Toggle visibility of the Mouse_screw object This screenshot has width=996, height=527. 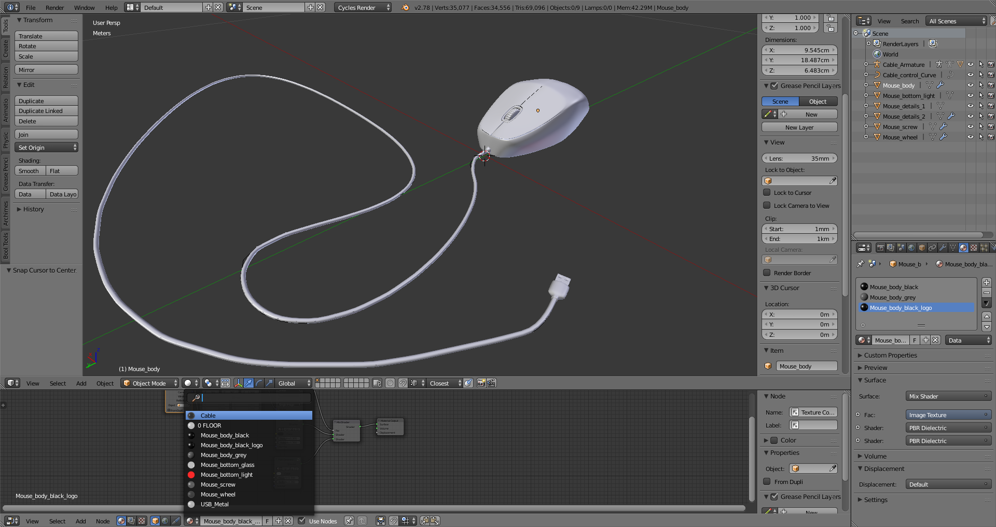click(x=971, y=126)
